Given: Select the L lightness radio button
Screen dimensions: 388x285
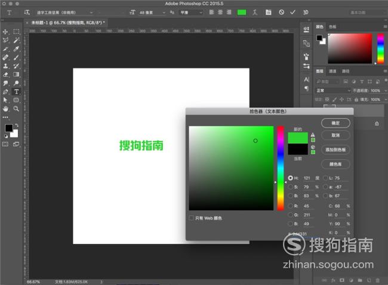Looking at the screenshot, I should (326, 178).
